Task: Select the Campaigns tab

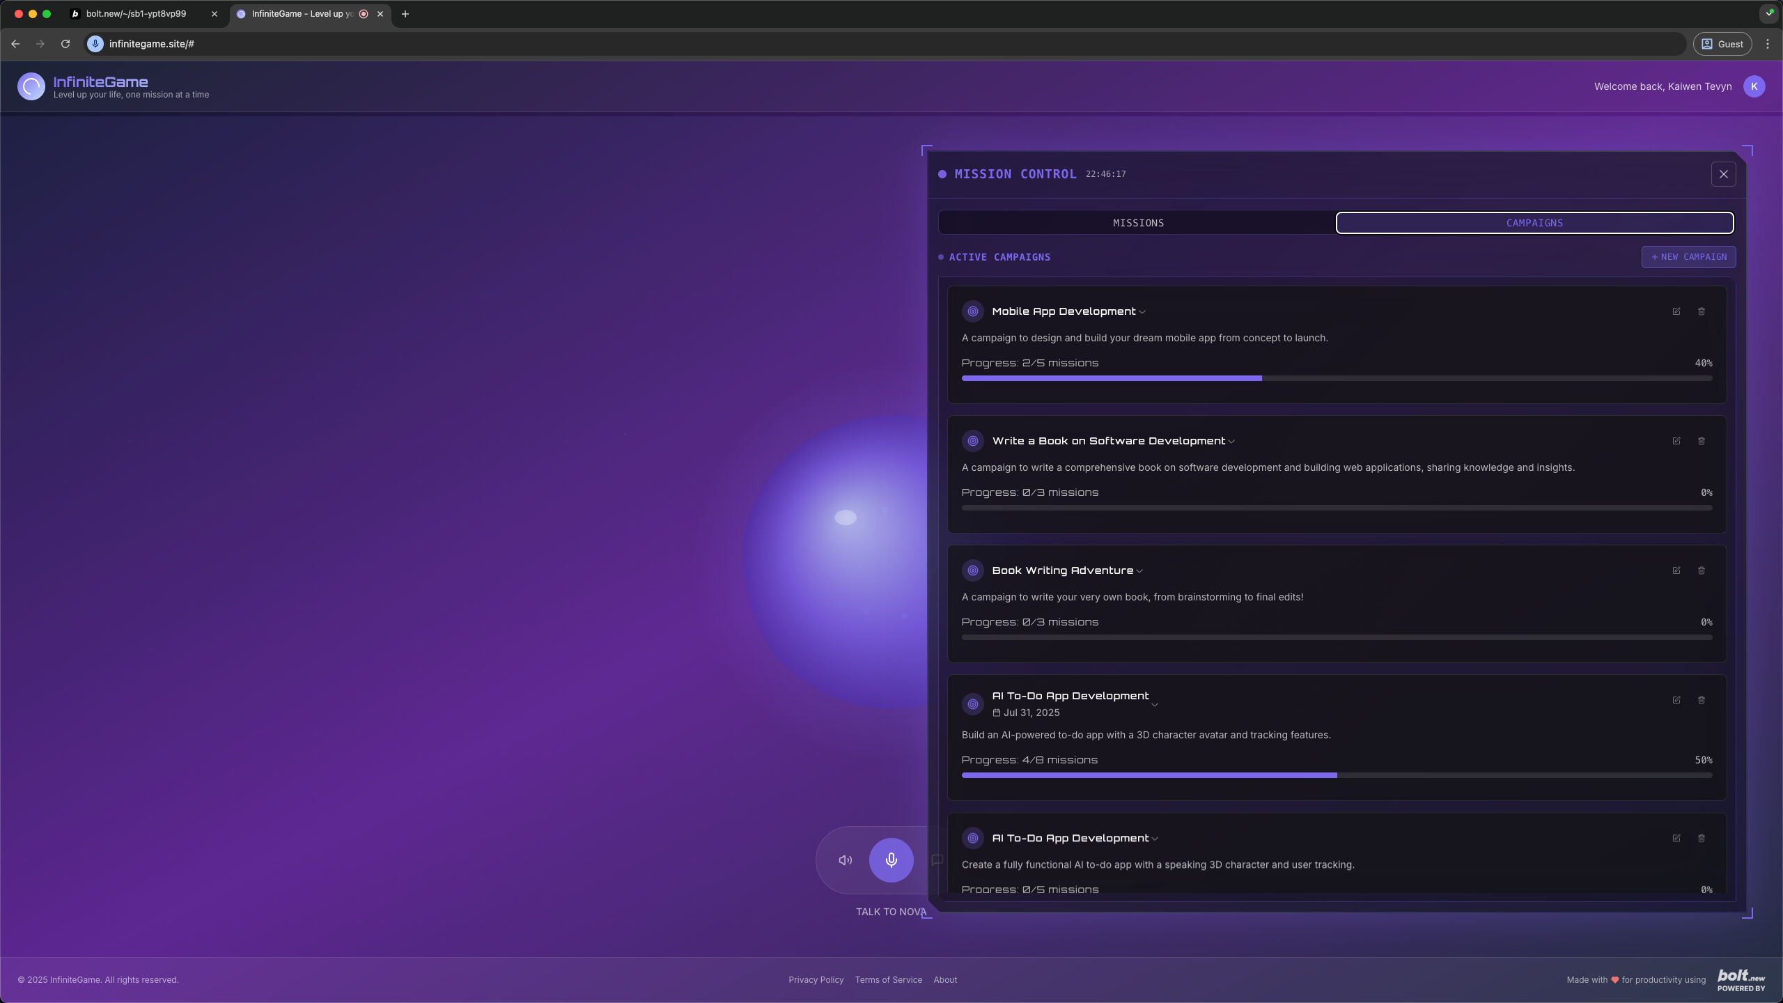Action: click(x=1534, y=223)
